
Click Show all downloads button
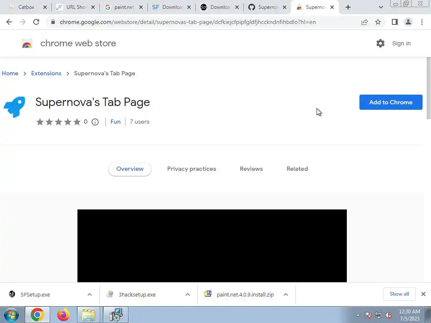[x=399, y=294]
